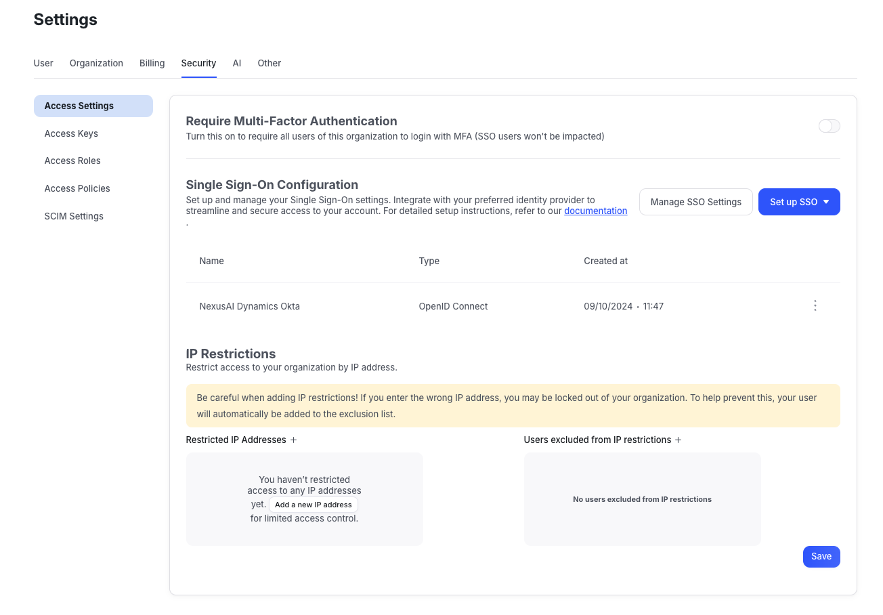This screenshot has height=615, width=883.
Task: Select the AI settings tab
Action: point(237,63)
